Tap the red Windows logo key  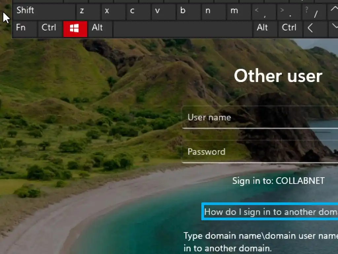click(x=75, y=29)
